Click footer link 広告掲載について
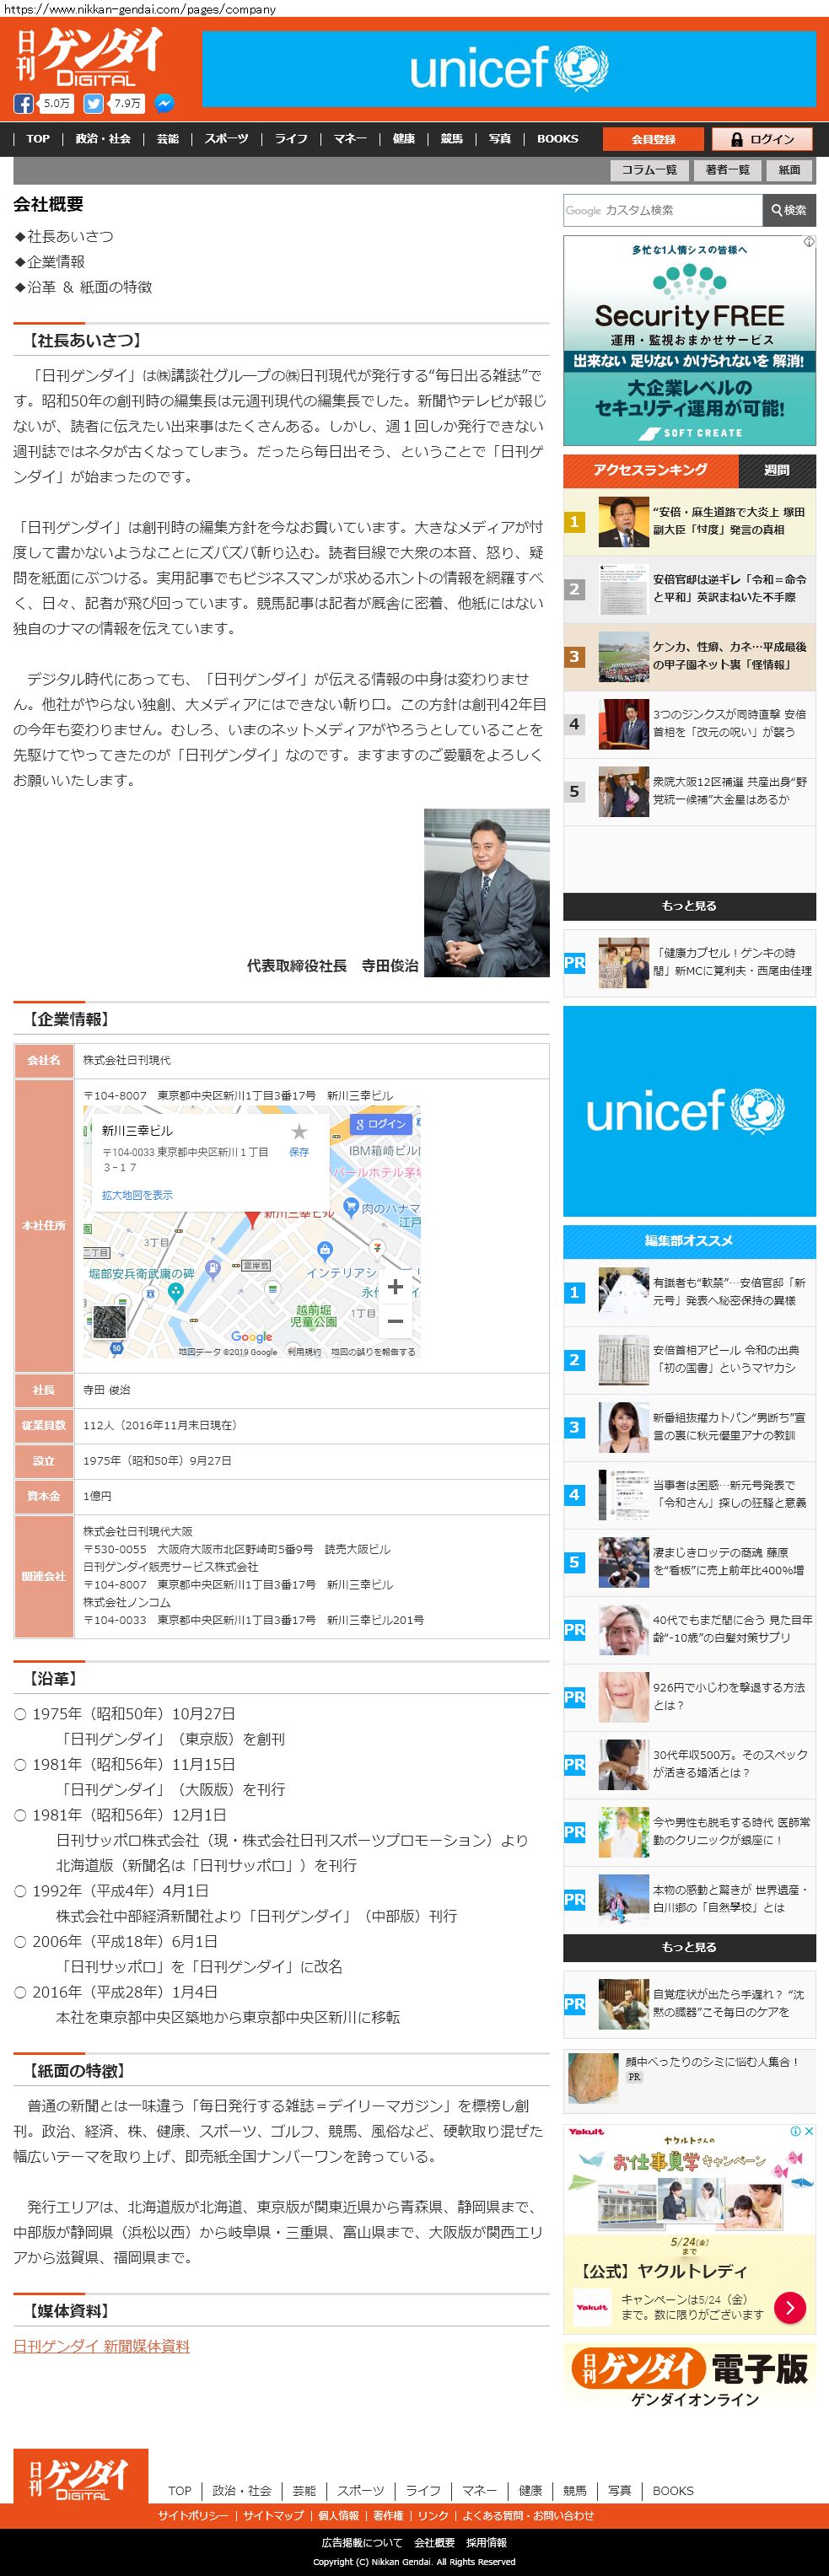 click(362, 2542)
